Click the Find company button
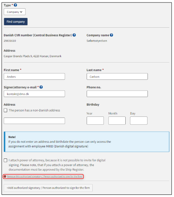This screenshot has height=197, width=174. click(16, 22)
